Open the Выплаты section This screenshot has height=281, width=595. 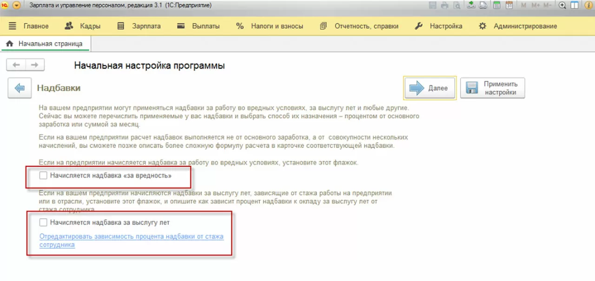pos(199,26)
